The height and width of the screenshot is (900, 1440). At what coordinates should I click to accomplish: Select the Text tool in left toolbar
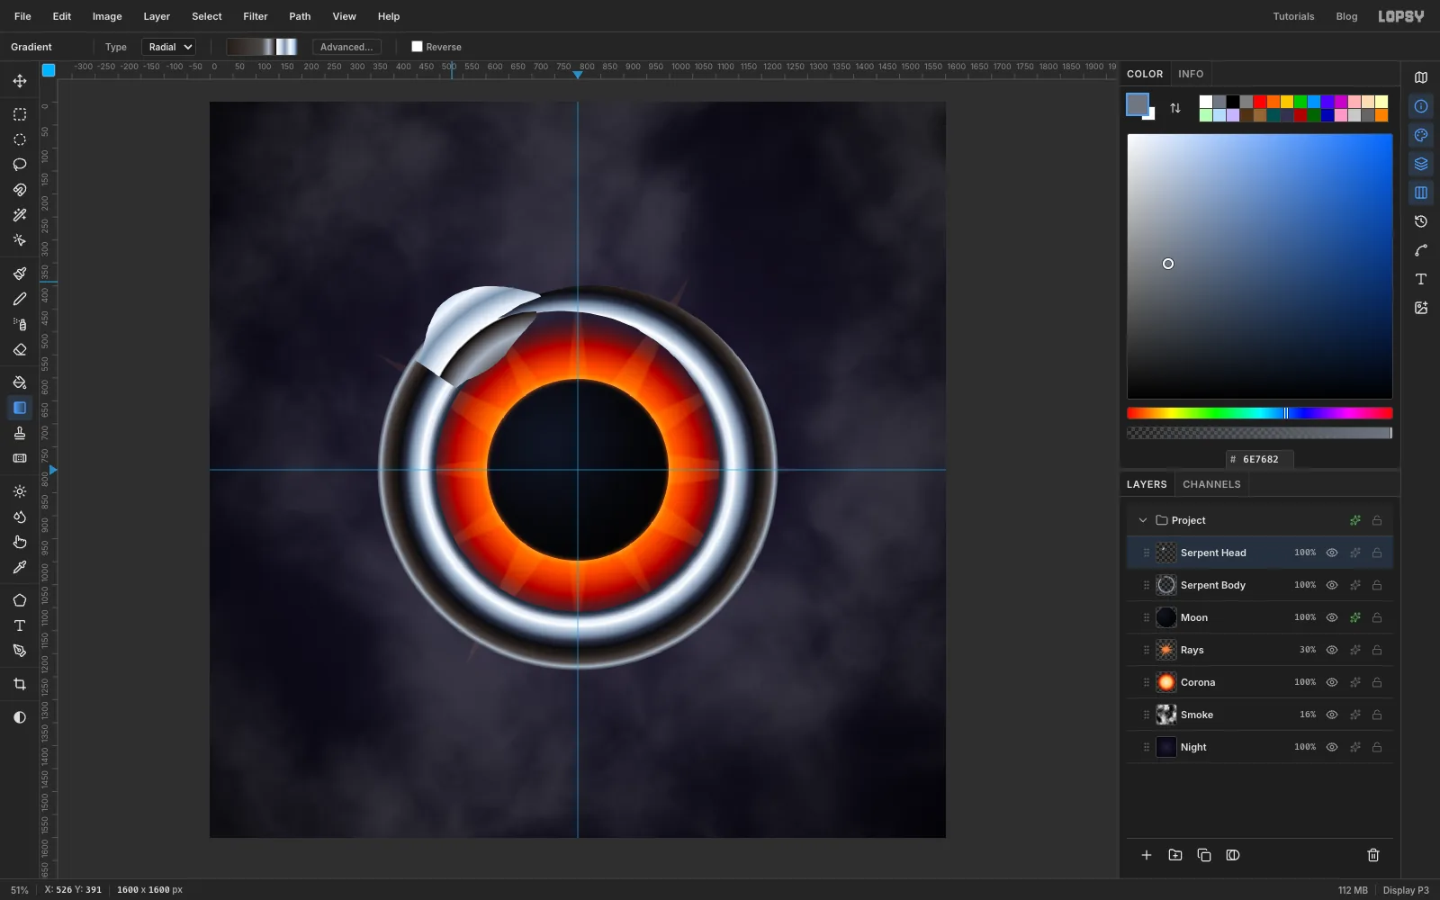(x=20, y=625)
